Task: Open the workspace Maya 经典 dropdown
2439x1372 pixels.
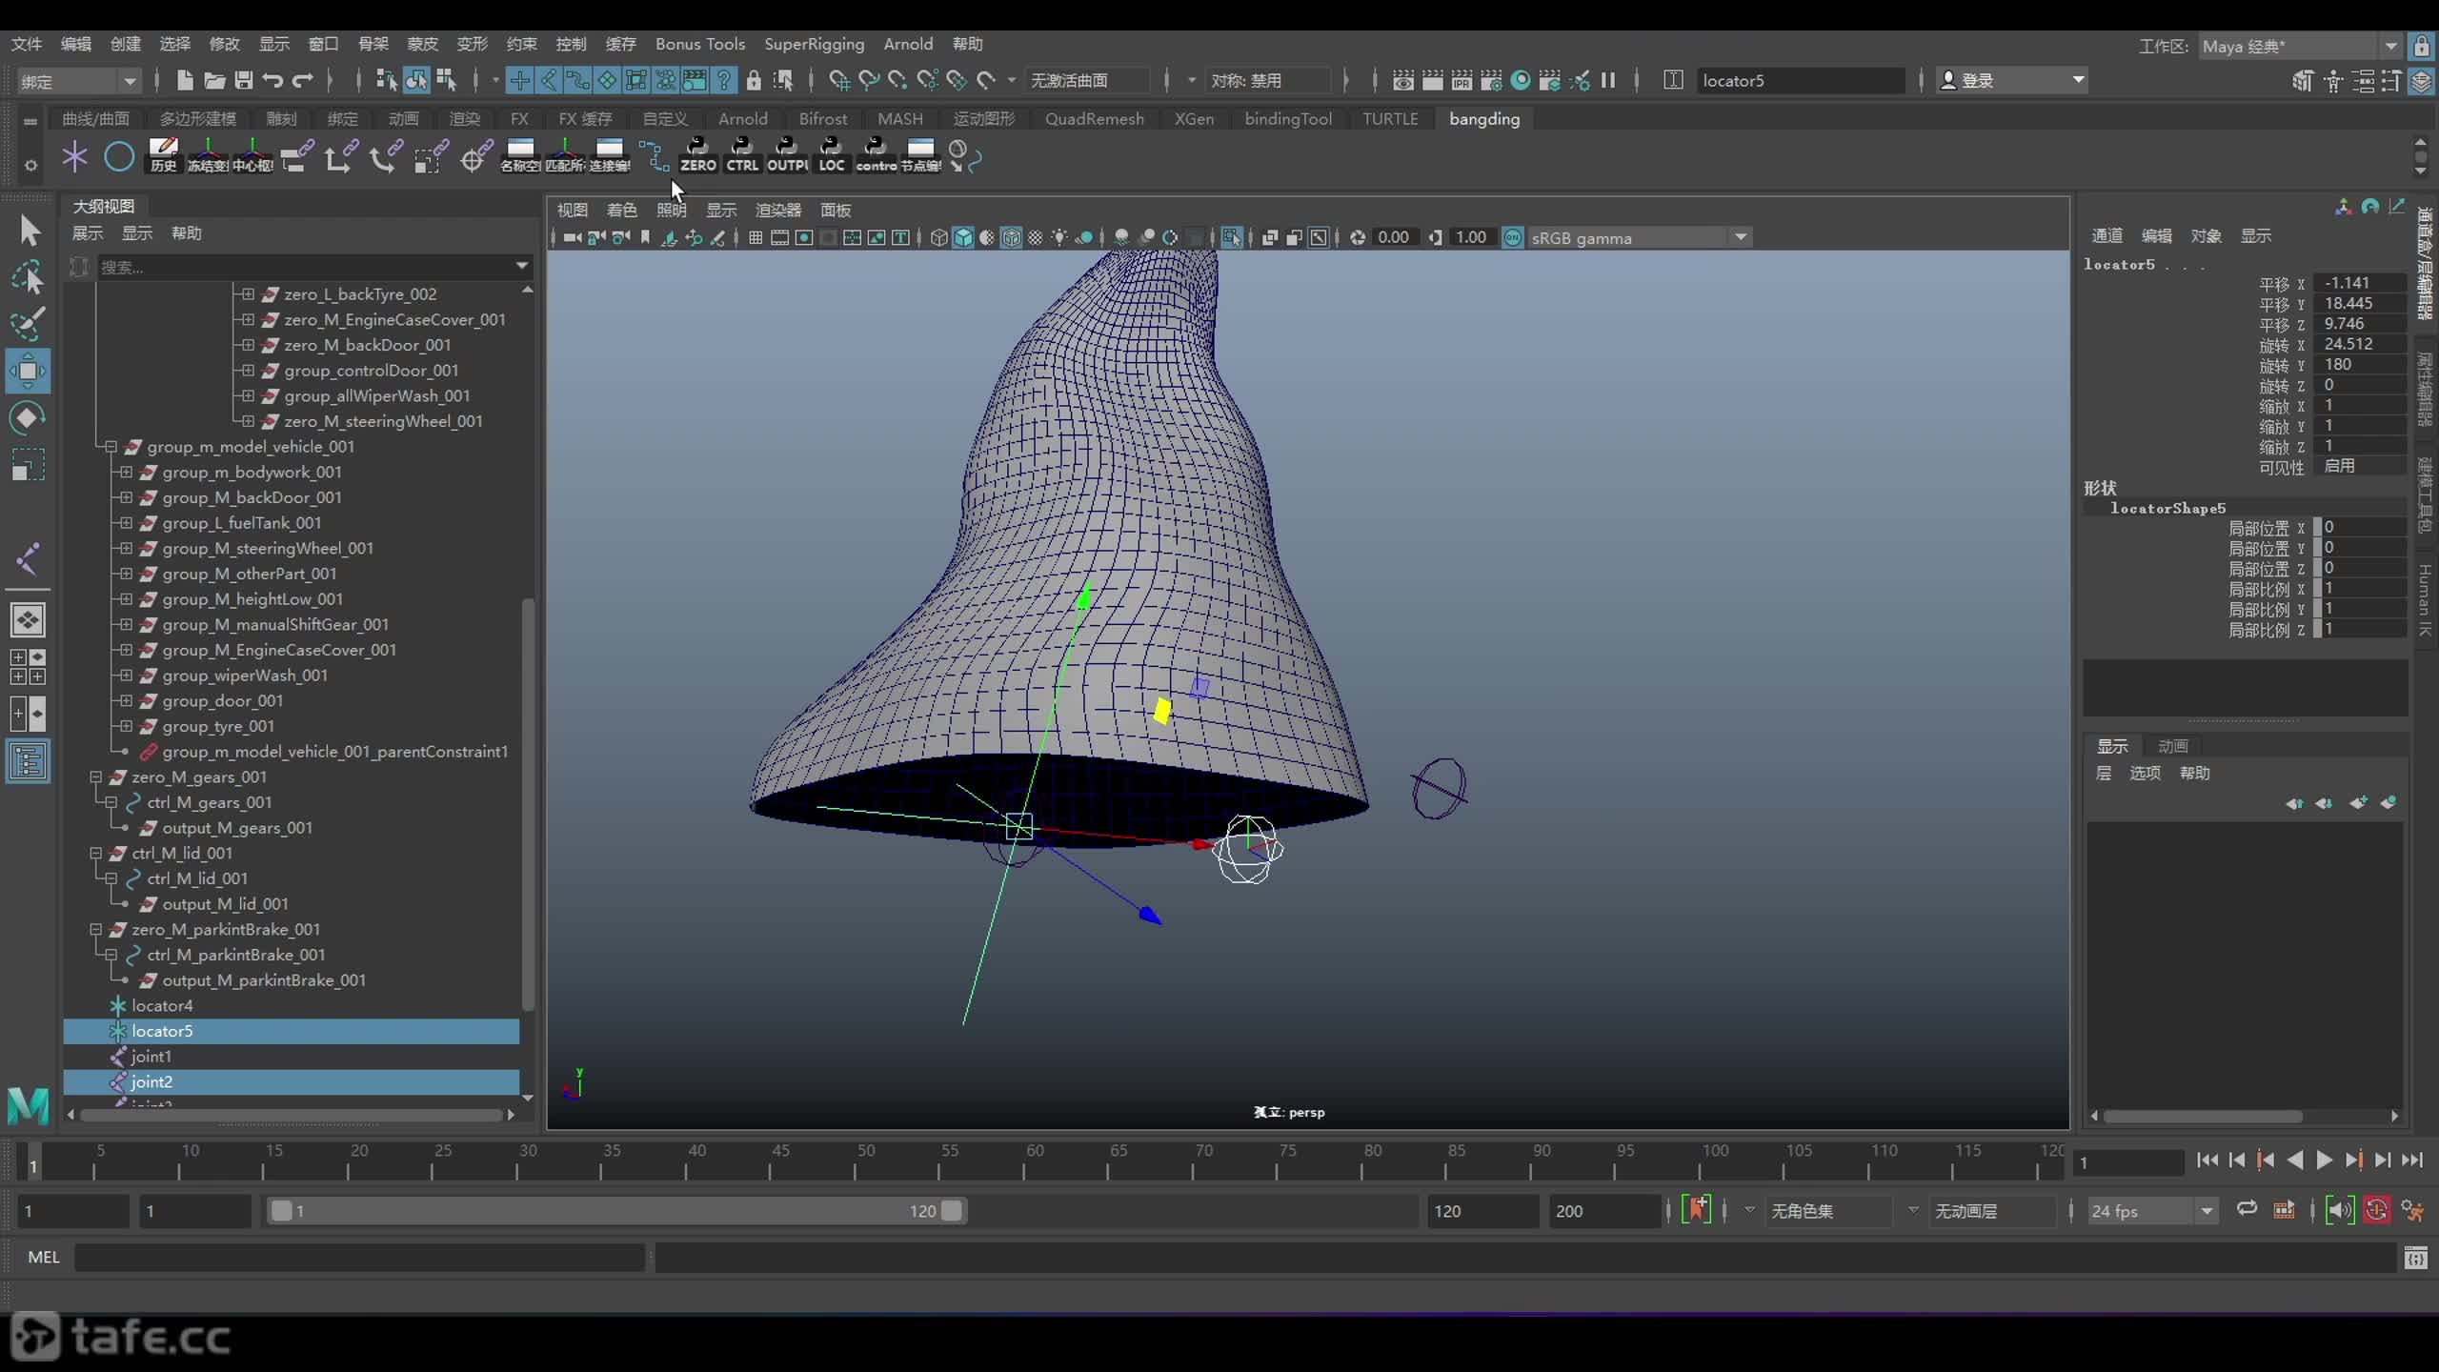Action: (x=2300, y=46)
